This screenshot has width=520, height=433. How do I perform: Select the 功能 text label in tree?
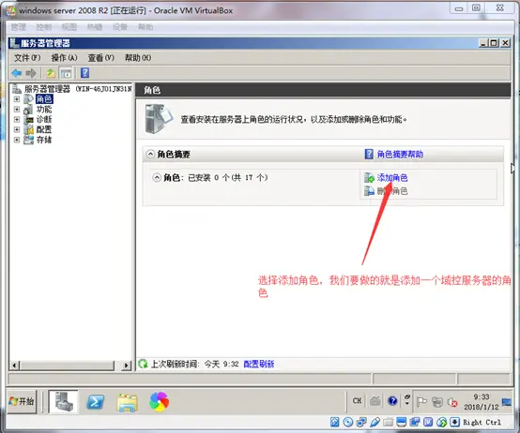[x=44, y=110]
